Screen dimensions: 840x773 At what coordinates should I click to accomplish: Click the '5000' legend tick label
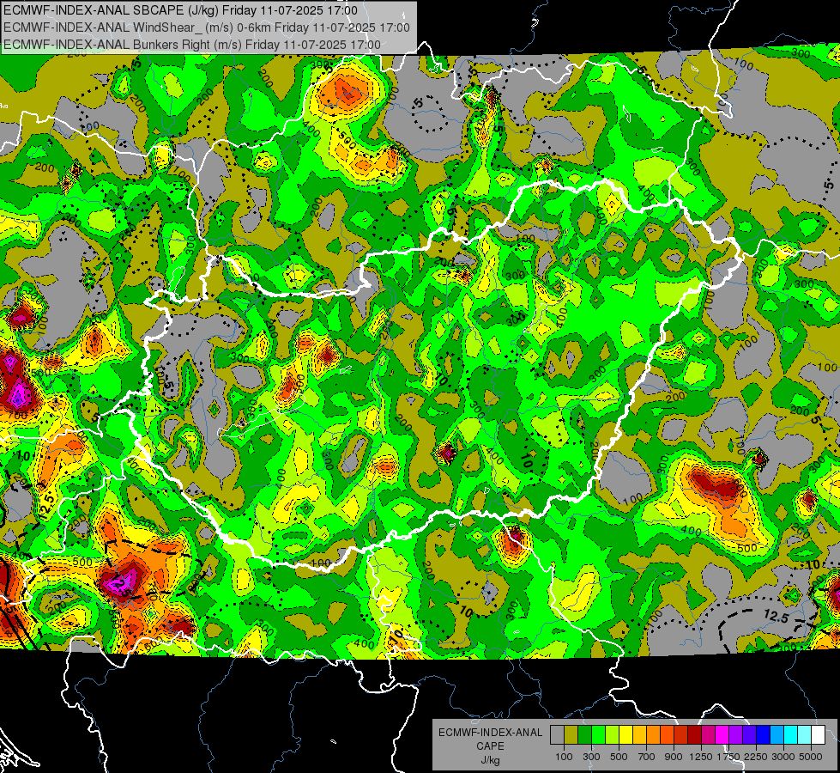(x=811, y=757)
